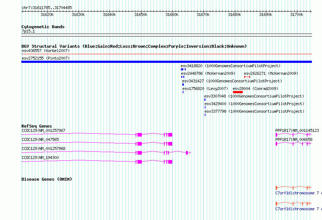Select nsv436557 (Korbel2007) variant label
The image size is (322, 220).
pyautogui.click(x=46, y=51)
